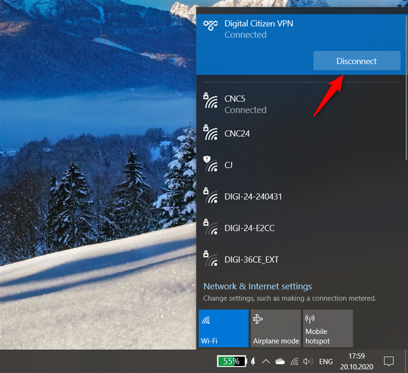Click the VPN connection icon
408x373 pixels.
210,25
